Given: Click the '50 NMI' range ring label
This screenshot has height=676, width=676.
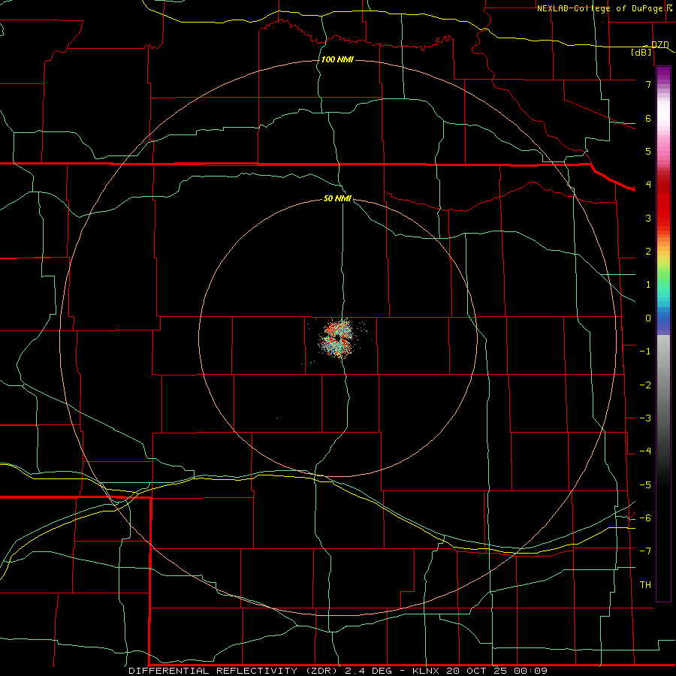Looking at the screenshot, I should coord(337,198).
